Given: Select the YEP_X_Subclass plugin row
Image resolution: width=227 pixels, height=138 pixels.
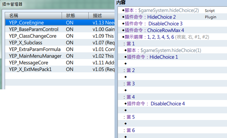Looking at the screenshot, I should click(x=60, y=43).
